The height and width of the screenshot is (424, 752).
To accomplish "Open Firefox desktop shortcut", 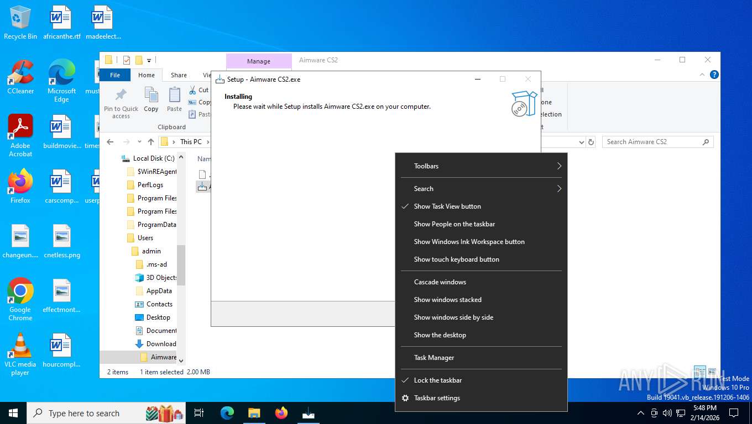I will coord(20,186).
